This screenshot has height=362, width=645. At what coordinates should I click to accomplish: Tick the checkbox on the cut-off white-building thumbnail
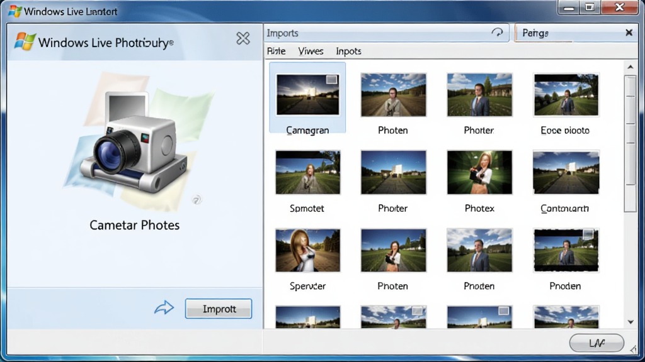point(503,310)
